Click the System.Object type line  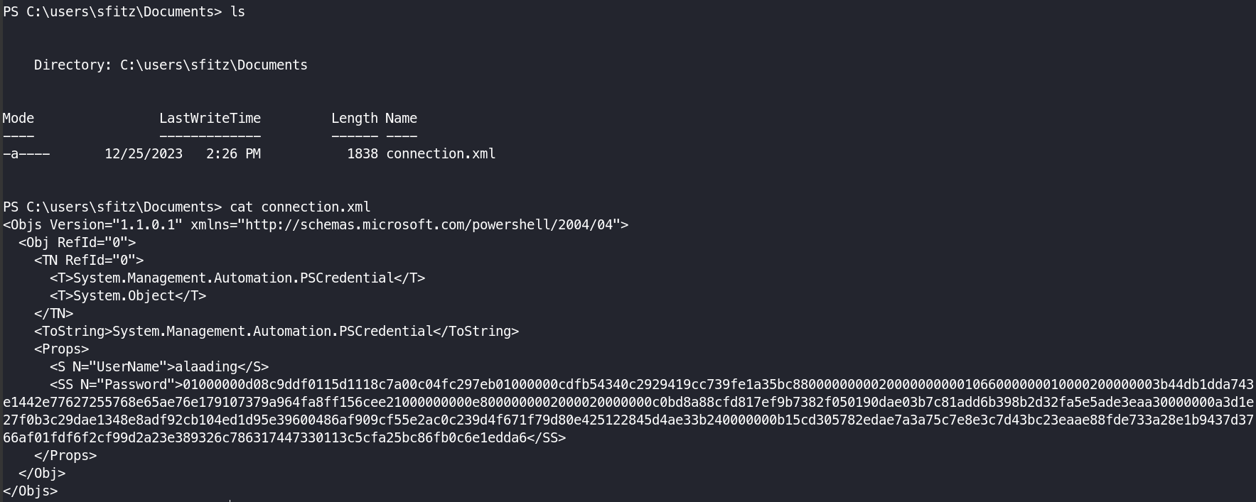128,296
